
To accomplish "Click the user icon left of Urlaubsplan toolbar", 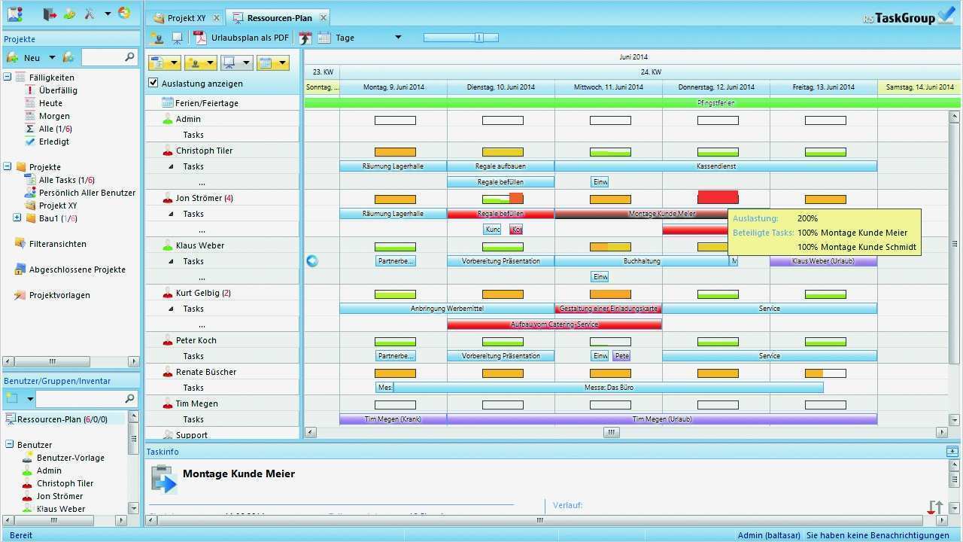I will tap(157, 38).
